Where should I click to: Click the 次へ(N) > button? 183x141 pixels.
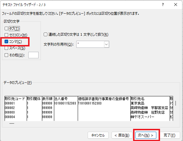pyautogui.click(x=146, y=135)
